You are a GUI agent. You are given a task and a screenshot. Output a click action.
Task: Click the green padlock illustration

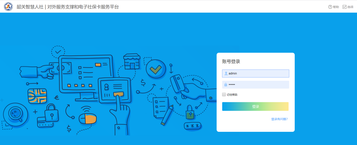click(190, 112)
